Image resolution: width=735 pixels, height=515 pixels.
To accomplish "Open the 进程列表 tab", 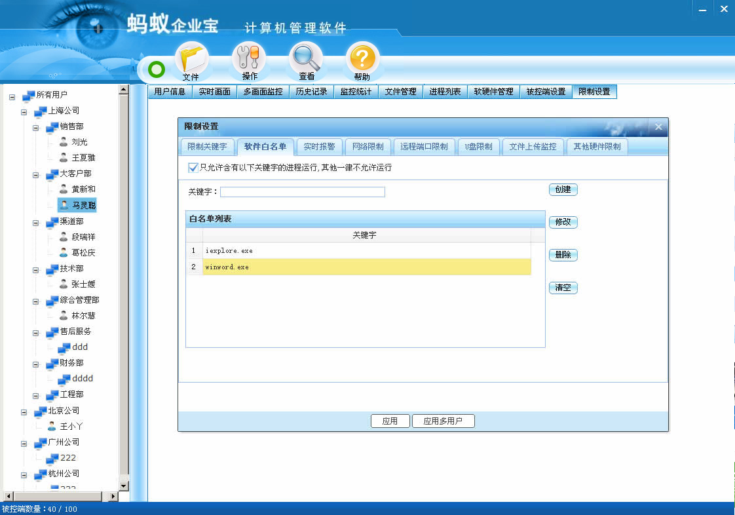I will [445, 92].
